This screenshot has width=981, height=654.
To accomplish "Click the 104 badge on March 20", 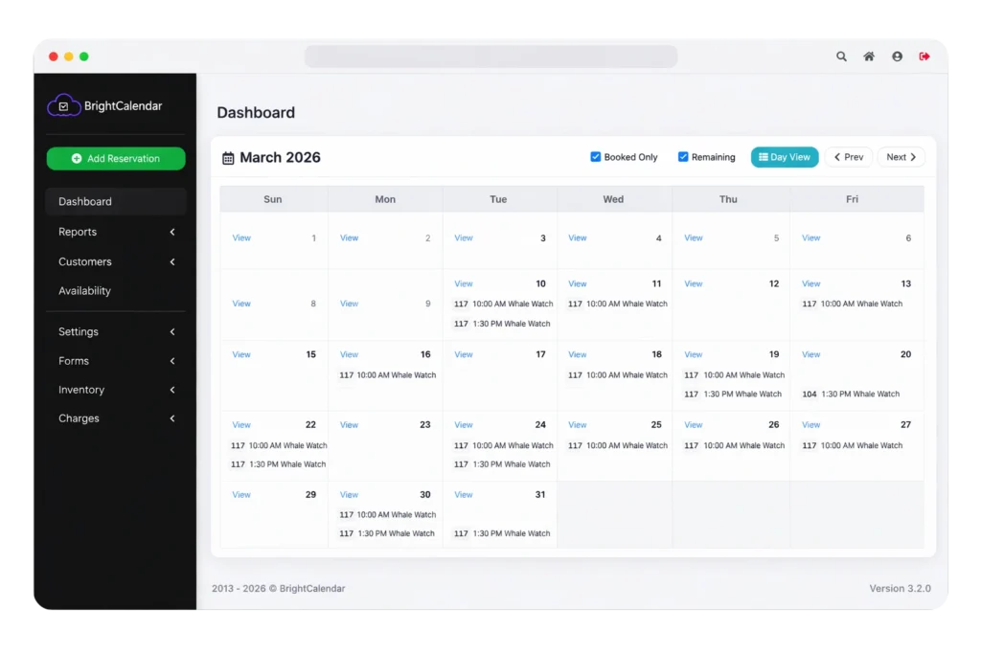I will tap(810, 394).
